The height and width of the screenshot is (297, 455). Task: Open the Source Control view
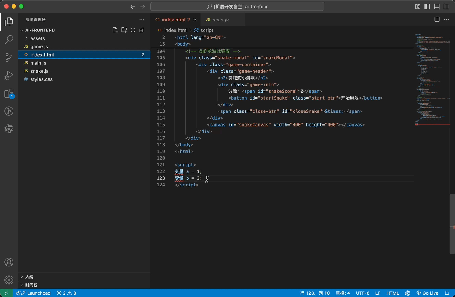[x=9, y=57]
